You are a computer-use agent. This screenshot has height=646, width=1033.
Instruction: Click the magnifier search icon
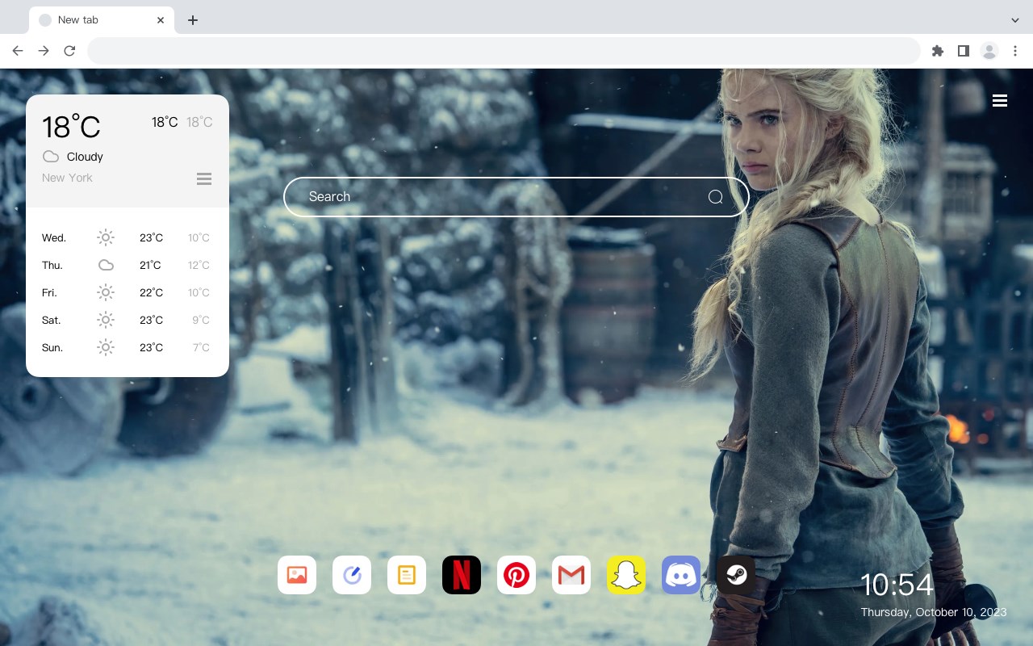[x=715, y=197]
